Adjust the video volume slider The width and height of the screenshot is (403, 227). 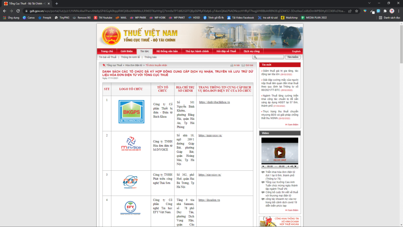coord(292,166)
